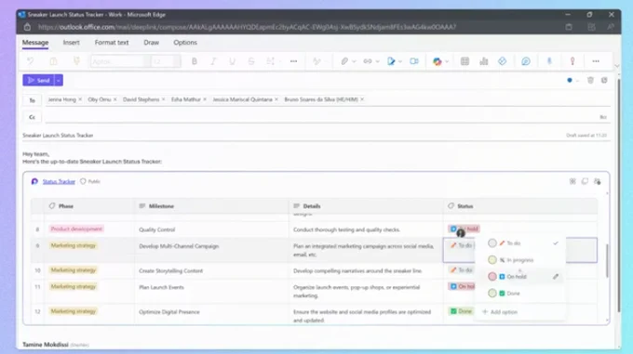Open the font name combo box
Image resolution: width=633 pixels, height=354 pixels.
119,61
